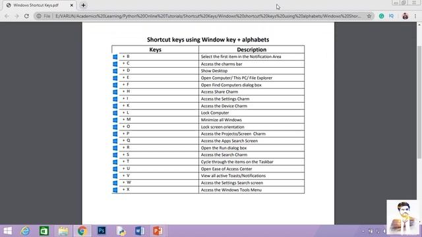Image resolution: width=422 pixels, height=237 pixels.
Task: Open File Explorer from taskbar
Action: [63, 231]
